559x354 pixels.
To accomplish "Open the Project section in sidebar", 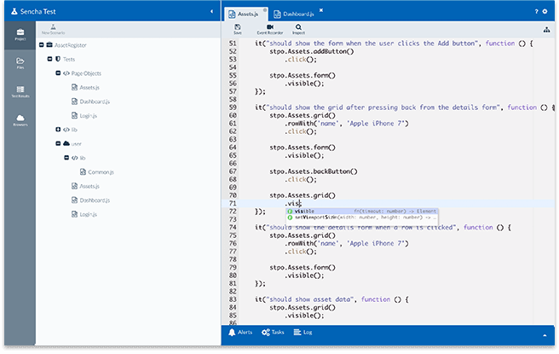I will 20,35.
